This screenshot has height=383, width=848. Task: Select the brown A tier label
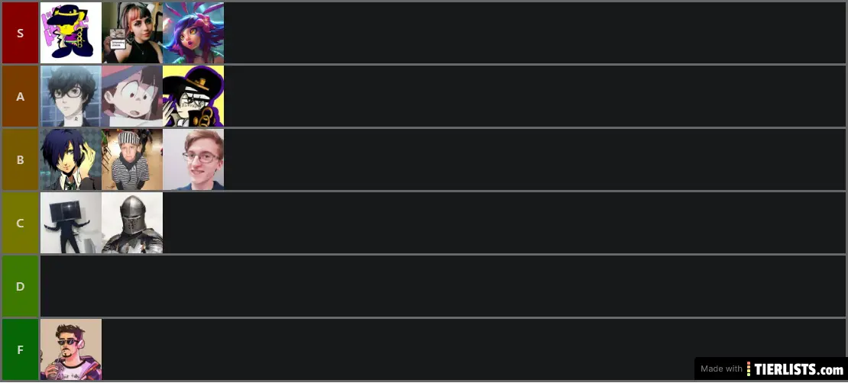[x=20, y=96]
